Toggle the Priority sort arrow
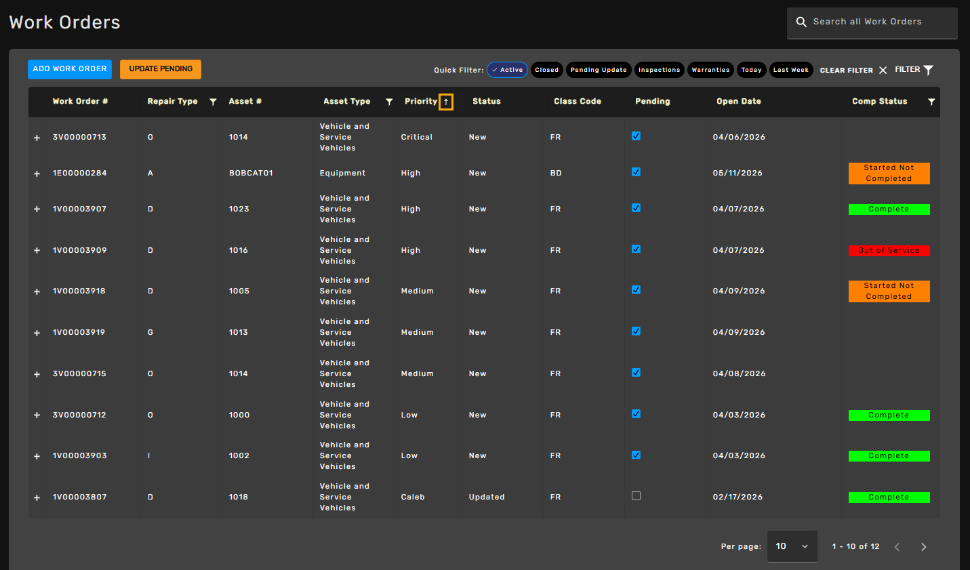970x570 pixels. point(446,102)
